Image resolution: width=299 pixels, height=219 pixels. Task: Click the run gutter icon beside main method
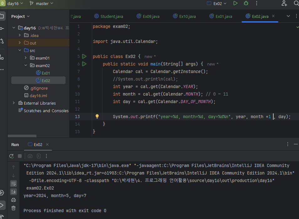pyautogui.click(x=84, y=64)
